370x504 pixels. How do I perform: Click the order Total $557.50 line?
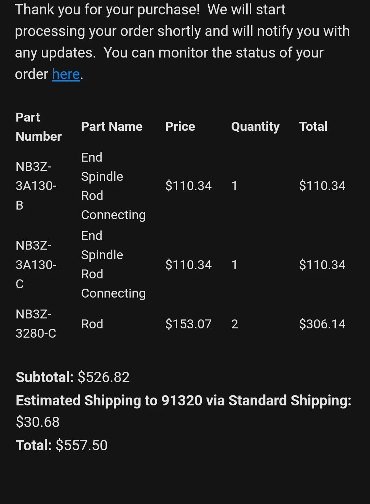tap(62, 445)
